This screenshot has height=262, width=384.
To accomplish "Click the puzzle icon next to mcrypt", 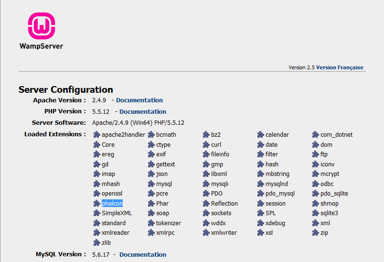I will (x=316, y=174).
